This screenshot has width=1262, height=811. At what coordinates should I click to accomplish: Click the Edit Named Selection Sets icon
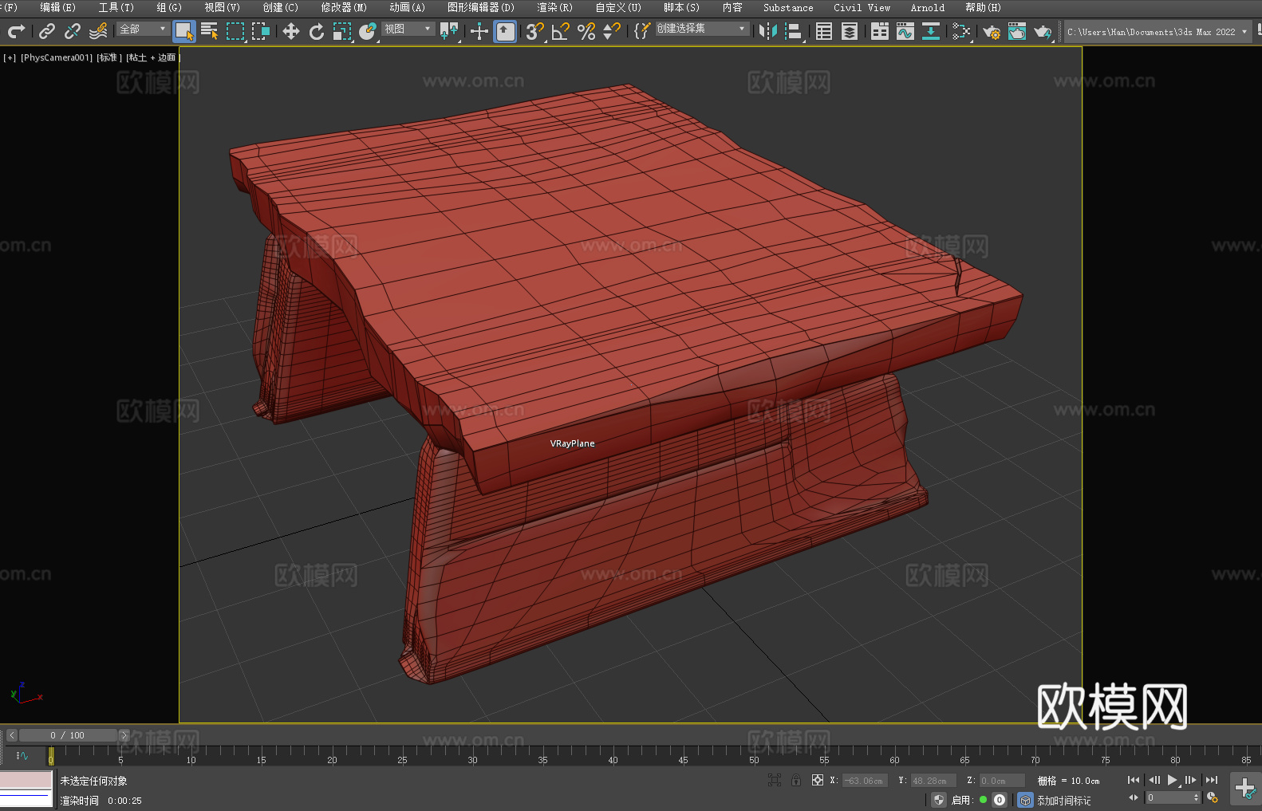[642, 31]
